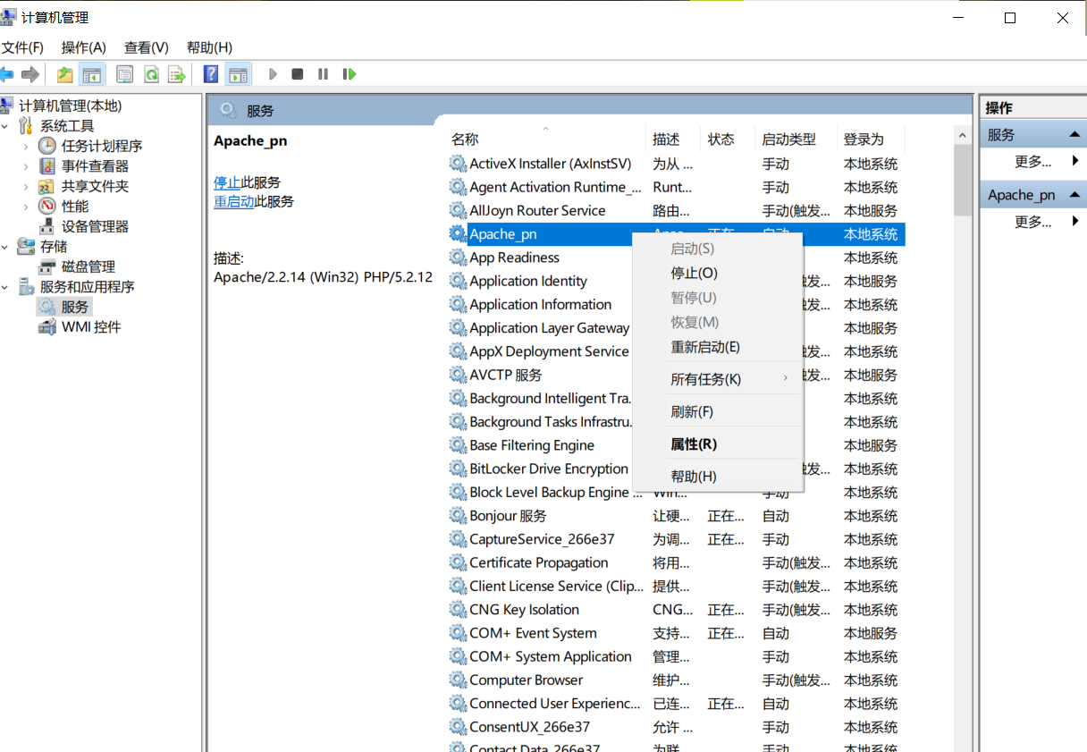
Task: Choose 刷新(F) in the context menu
Action: click(x=718, y=412)
